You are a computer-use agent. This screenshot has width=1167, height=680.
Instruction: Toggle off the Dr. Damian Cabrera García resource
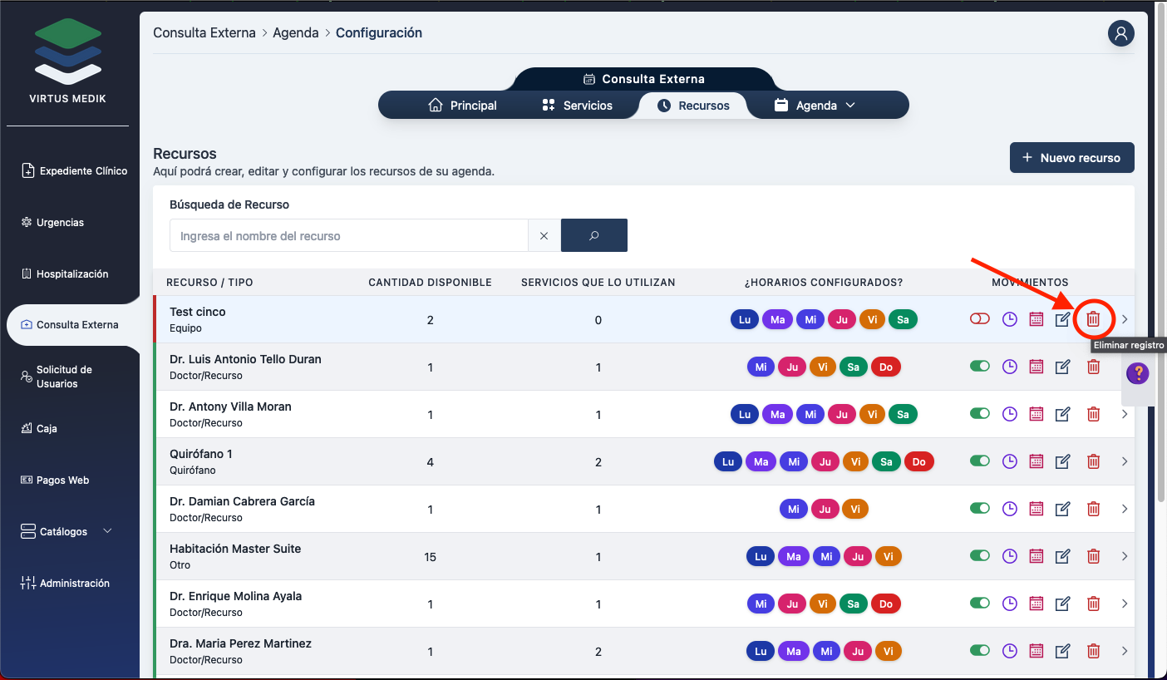coord(980,509)
